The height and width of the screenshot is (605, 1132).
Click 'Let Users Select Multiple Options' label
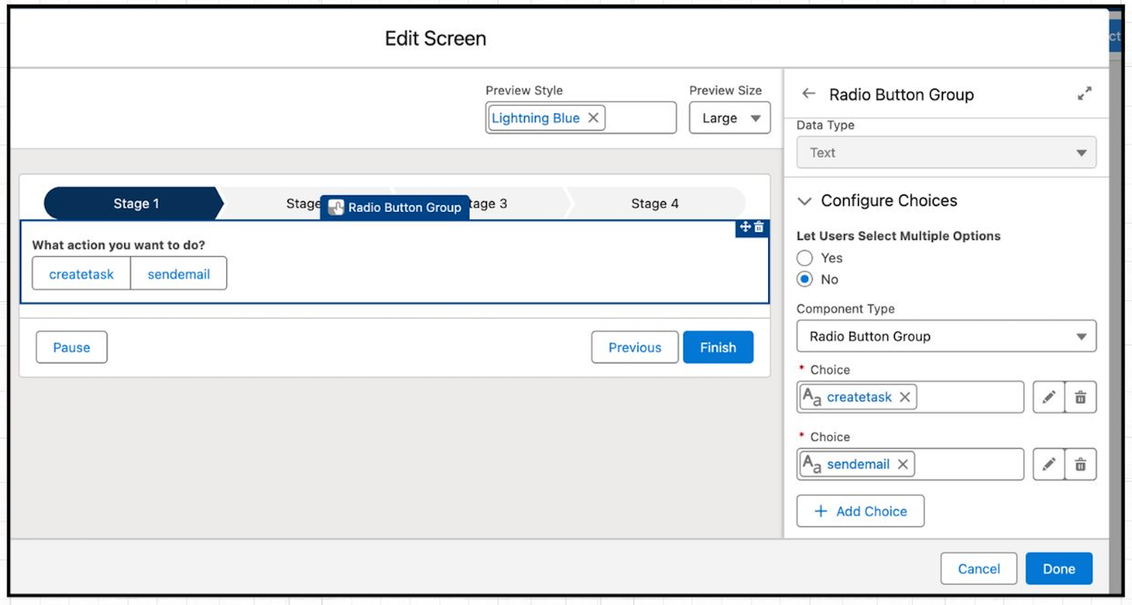899,236
